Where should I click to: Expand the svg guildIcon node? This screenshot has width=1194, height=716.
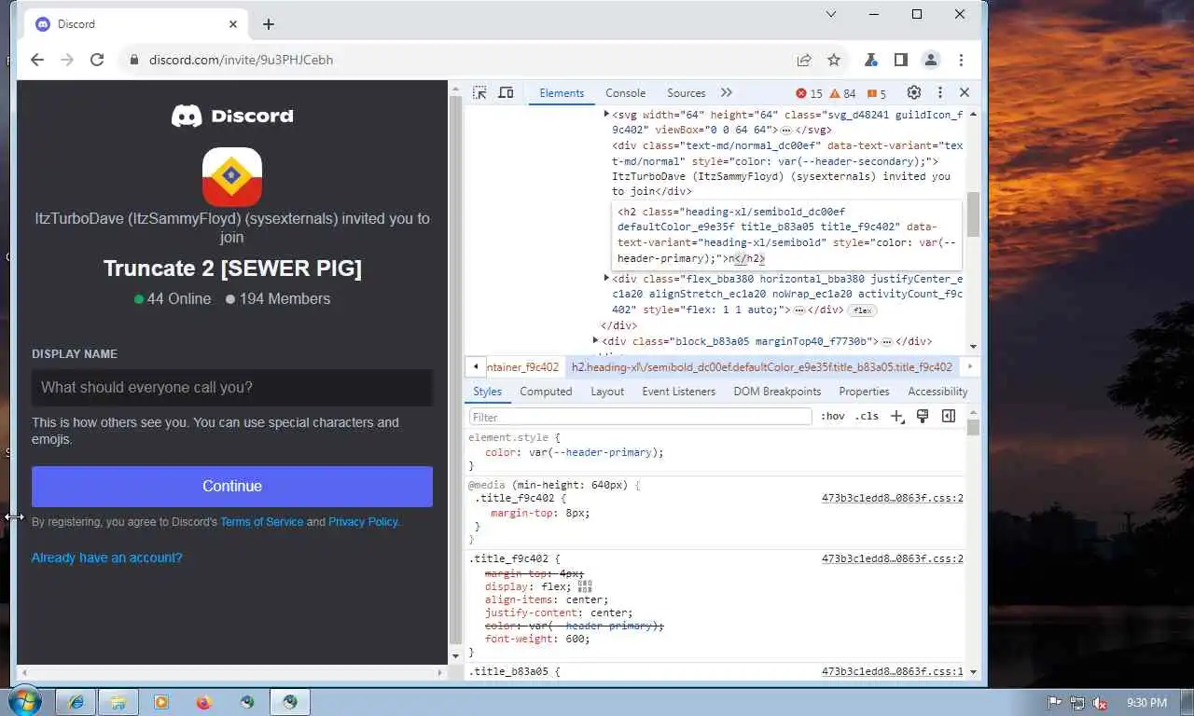click(606, 114)
